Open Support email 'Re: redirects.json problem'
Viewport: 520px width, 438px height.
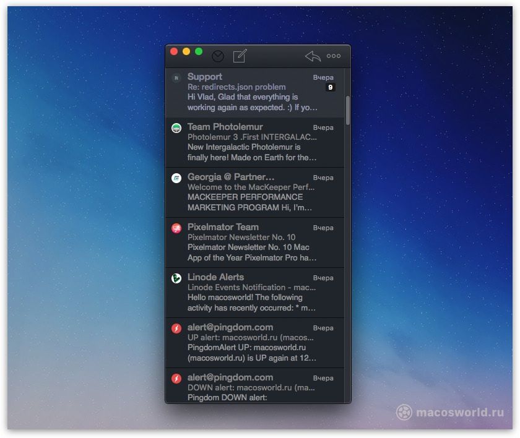(x=254, y=93)
